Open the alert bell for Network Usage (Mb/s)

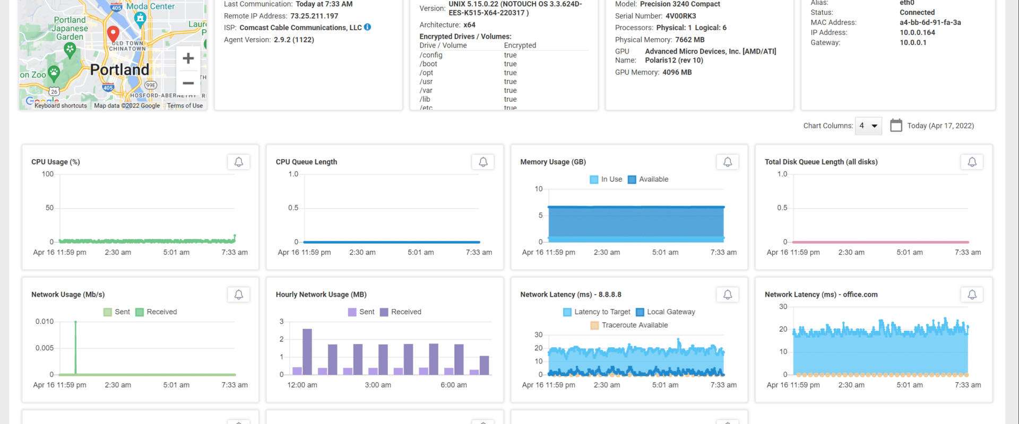point(239,295)
